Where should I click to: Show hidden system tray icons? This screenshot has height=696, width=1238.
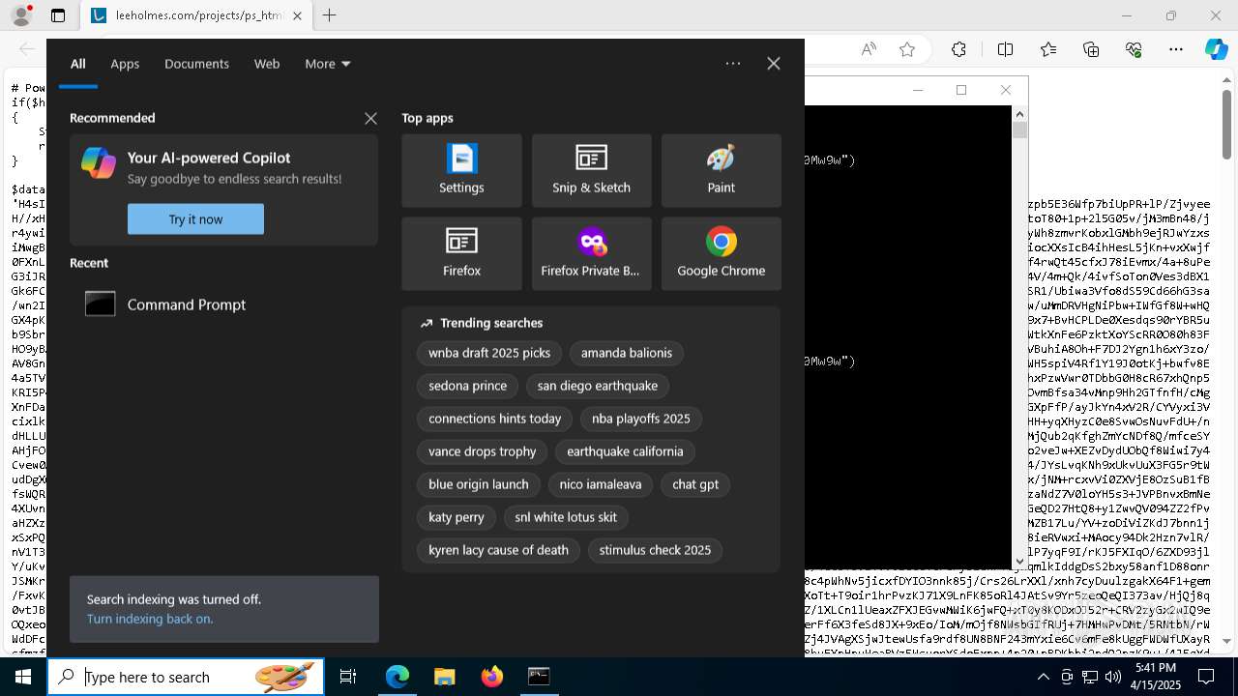point(1044,677)
